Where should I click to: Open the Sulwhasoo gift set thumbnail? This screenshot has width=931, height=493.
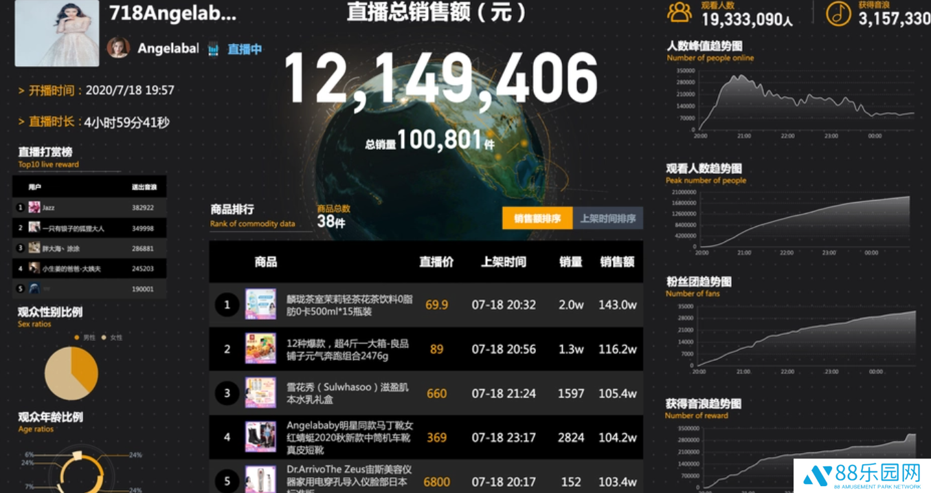click(261, 393)
